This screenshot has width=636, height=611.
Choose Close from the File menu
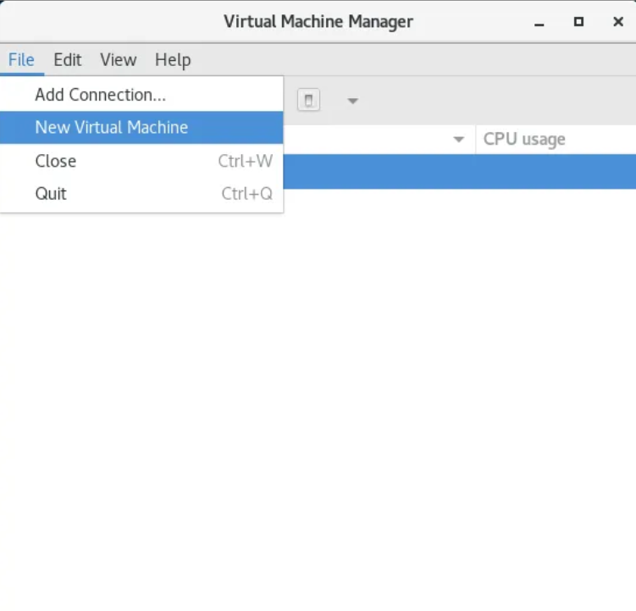click(141, 161)
